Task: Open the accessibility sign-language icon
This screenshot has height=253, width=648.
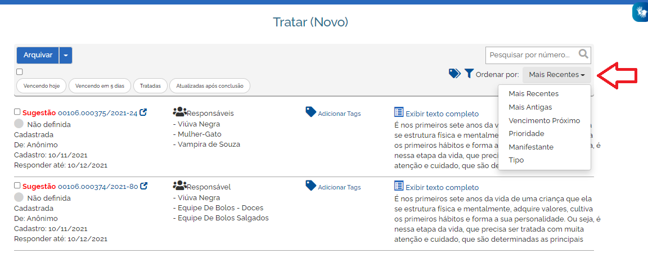Action: pos(640,13)
